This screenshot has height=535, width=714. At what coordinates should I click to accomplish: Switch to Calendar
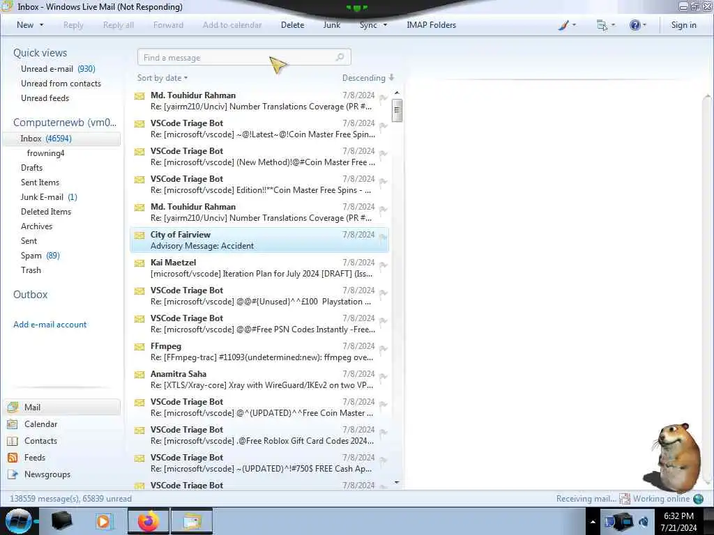click(x=40, y=424)
